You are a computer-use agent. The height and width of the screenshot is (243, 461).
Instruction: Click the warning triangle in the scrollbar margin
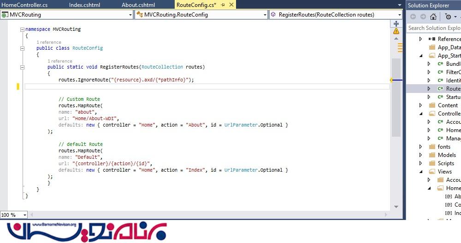(x=396, y=31)
